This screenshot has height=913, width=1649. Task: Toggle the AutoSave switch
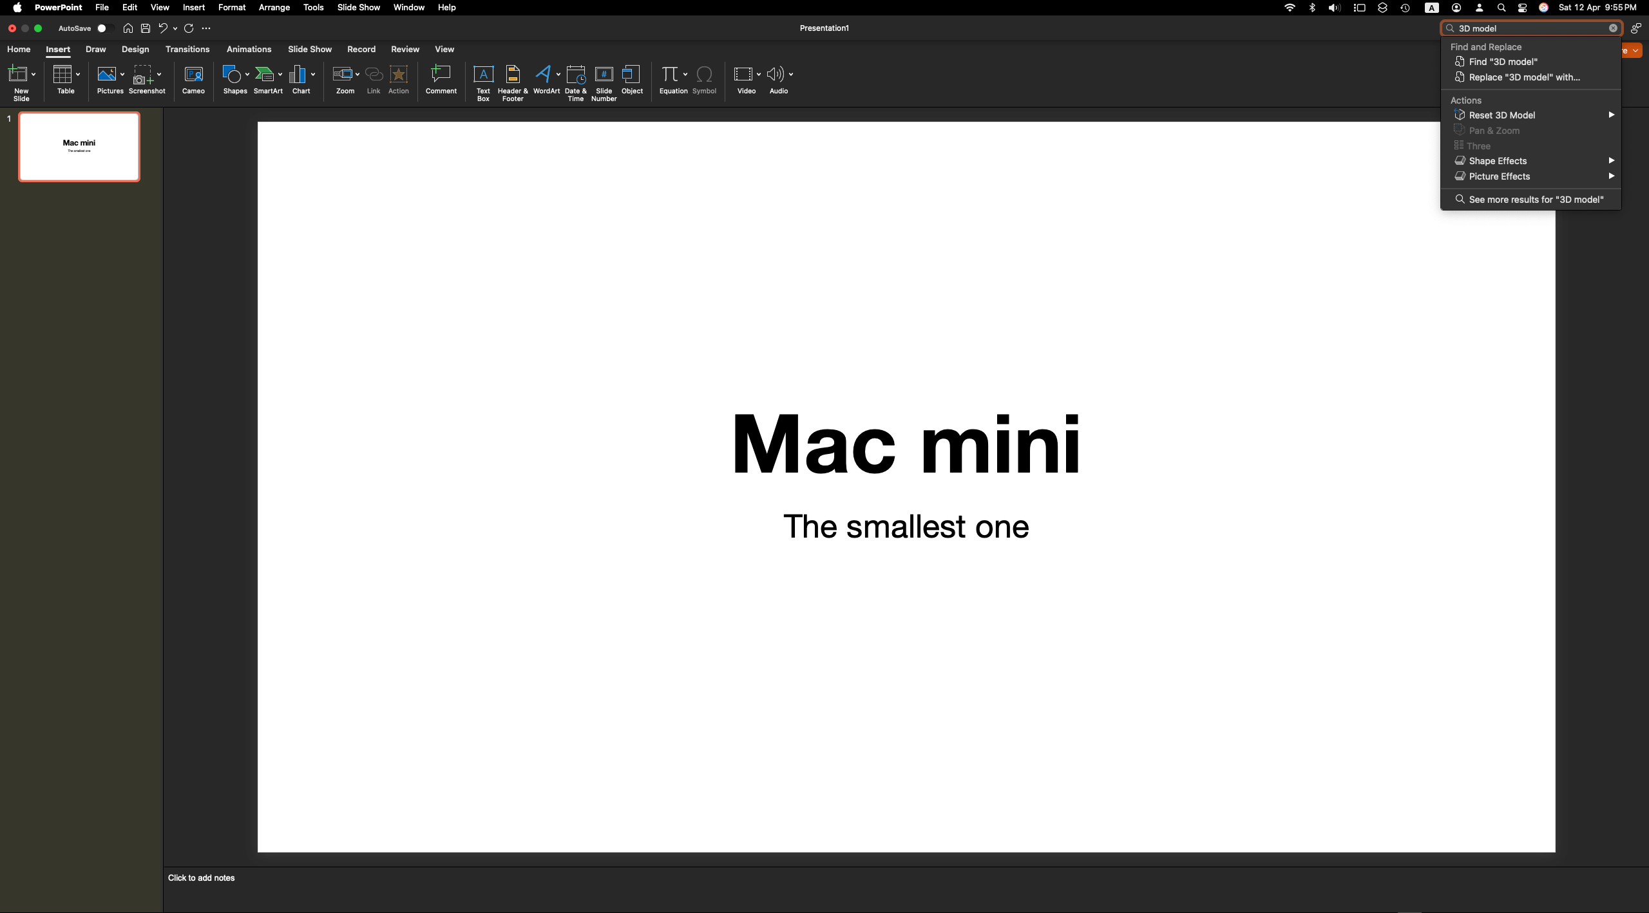(105, 28)
